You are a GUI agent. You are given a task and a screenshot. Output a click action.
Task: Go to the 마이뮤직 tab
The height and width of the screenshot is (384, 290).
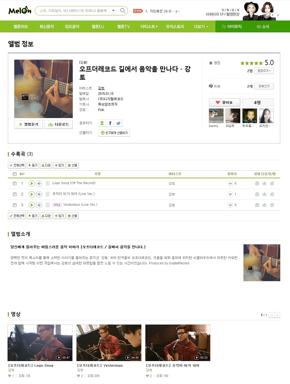click(232, 26)
